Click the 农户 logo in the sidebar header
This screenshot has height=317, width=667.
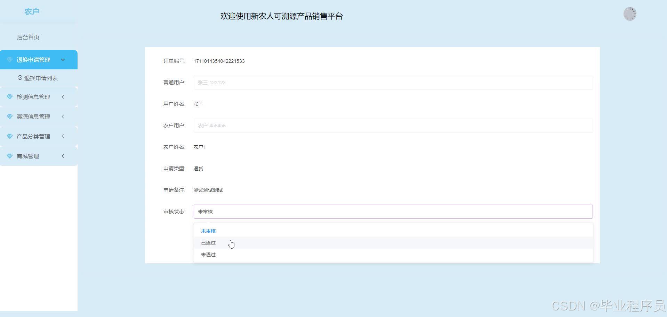click(32, 11)
